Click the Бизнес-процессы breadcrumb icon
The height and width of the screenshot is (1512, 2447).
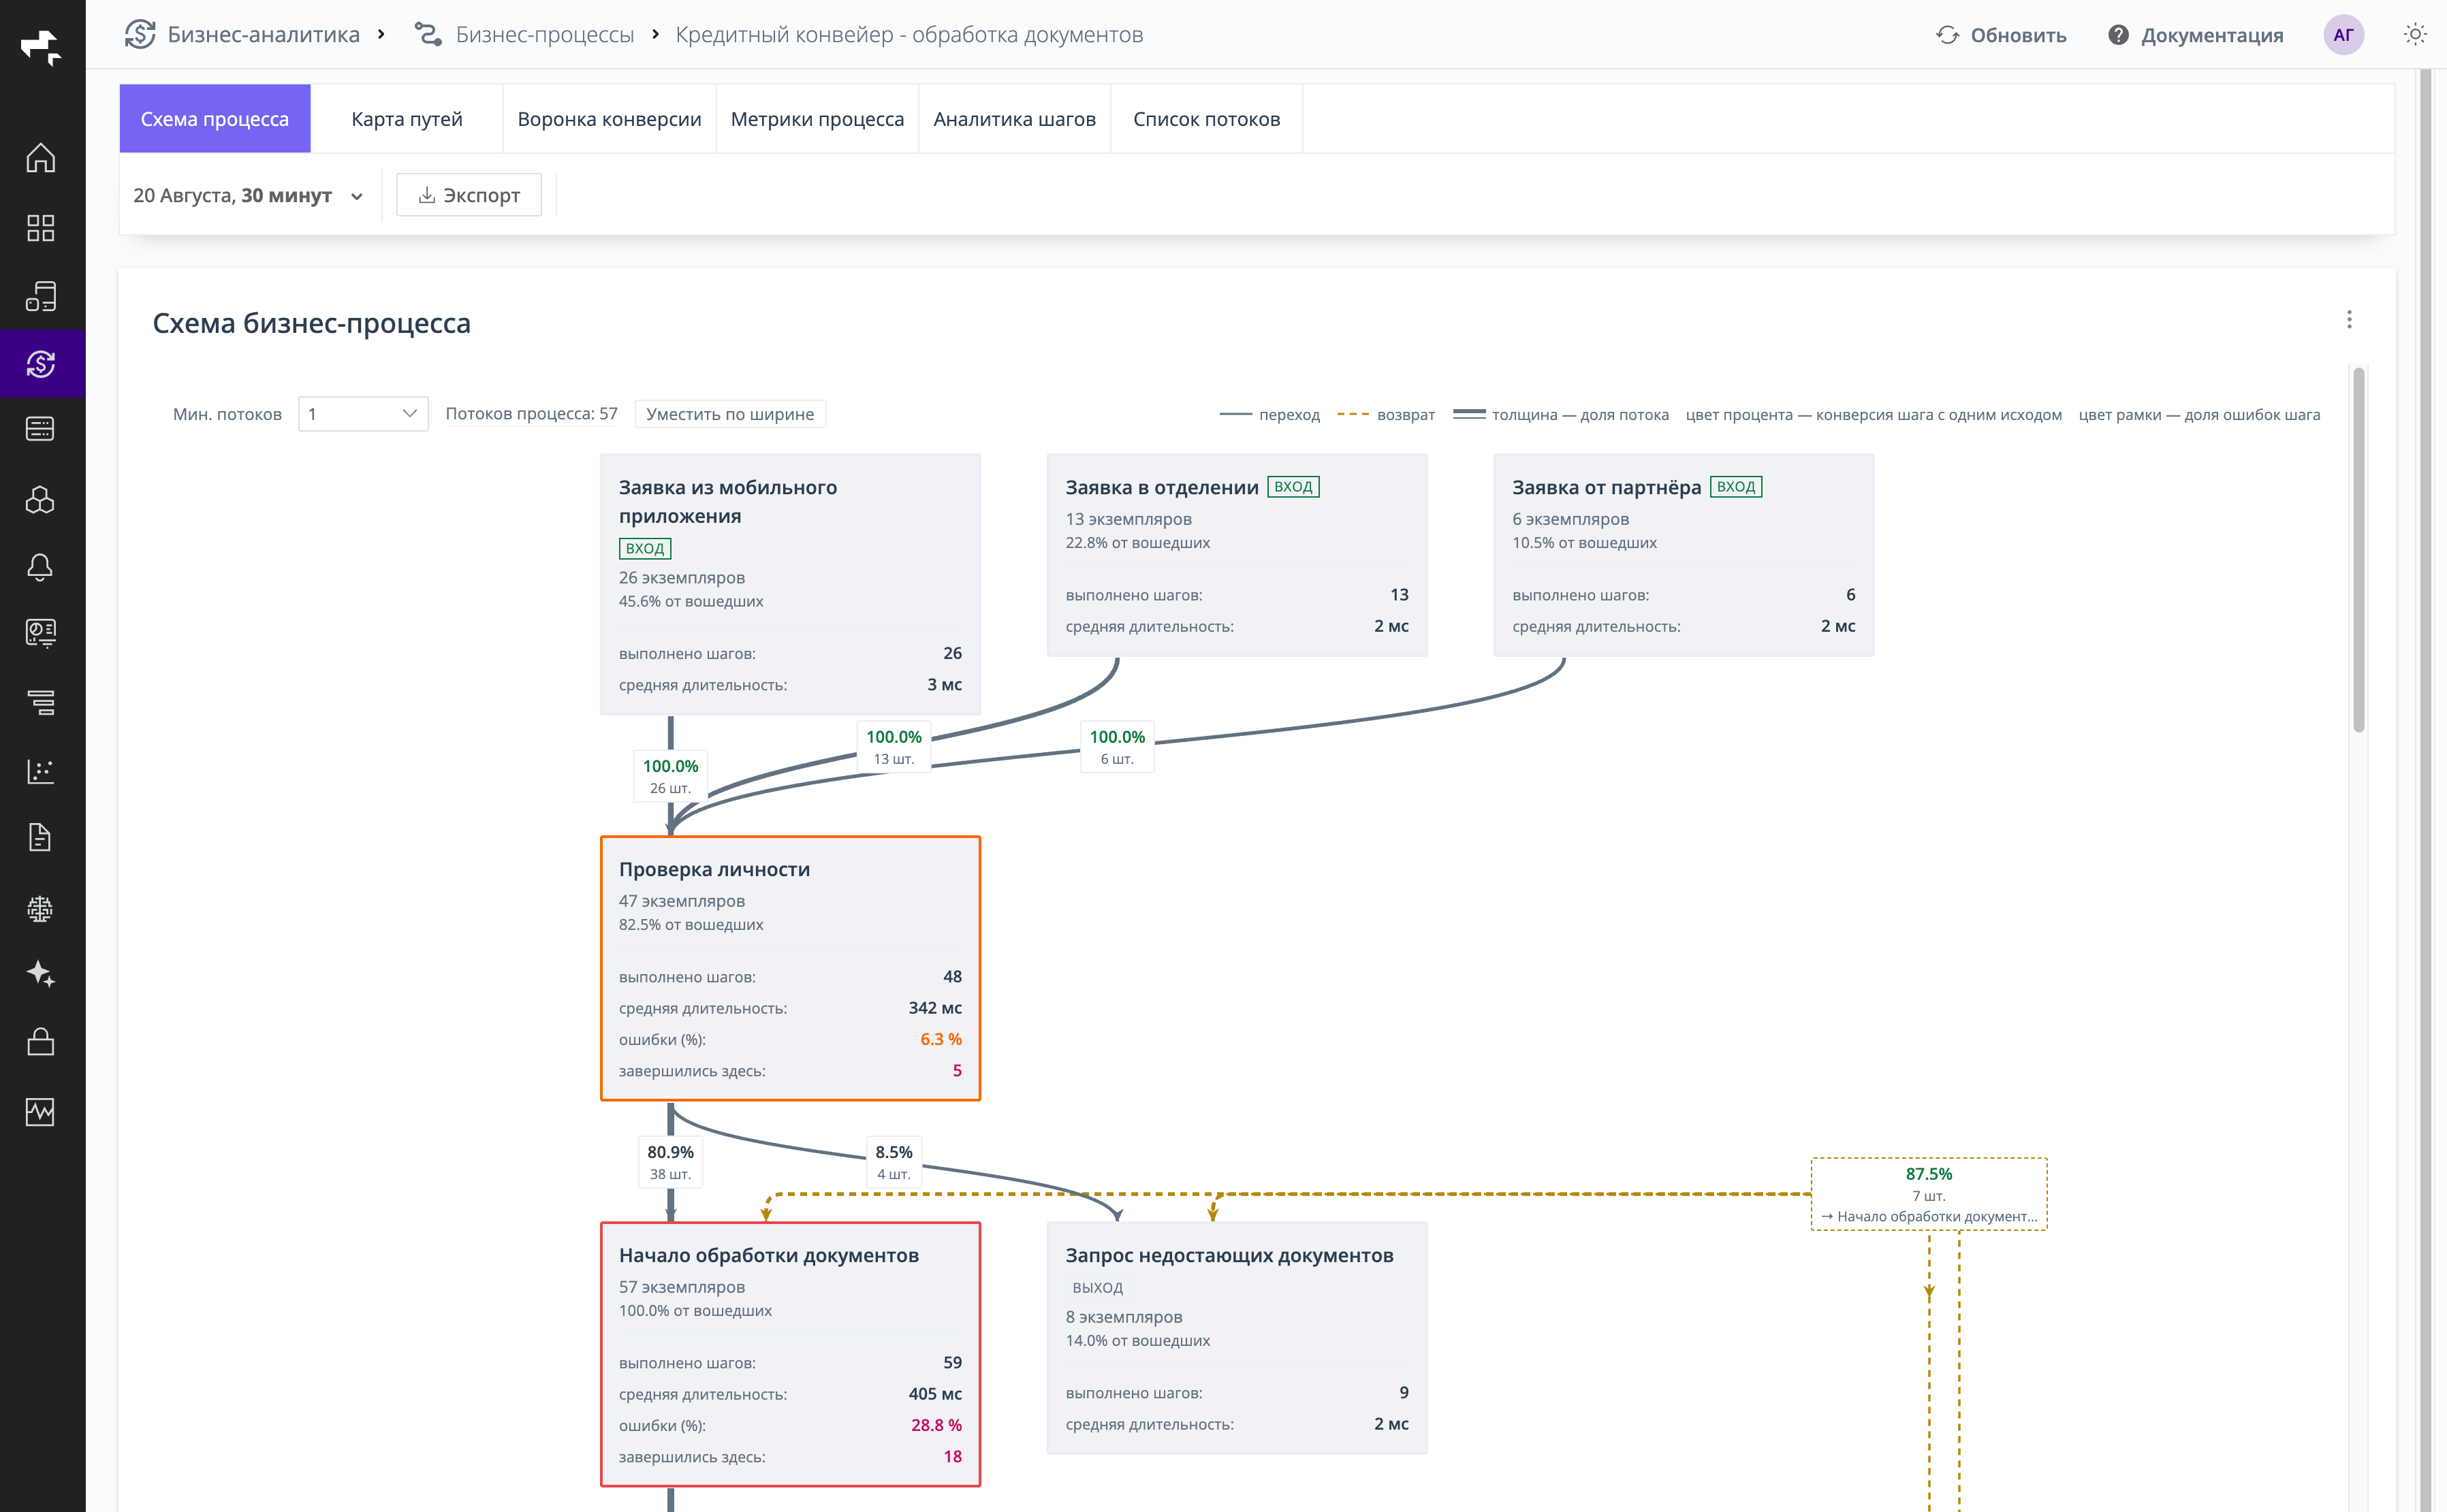click(428, 35)
